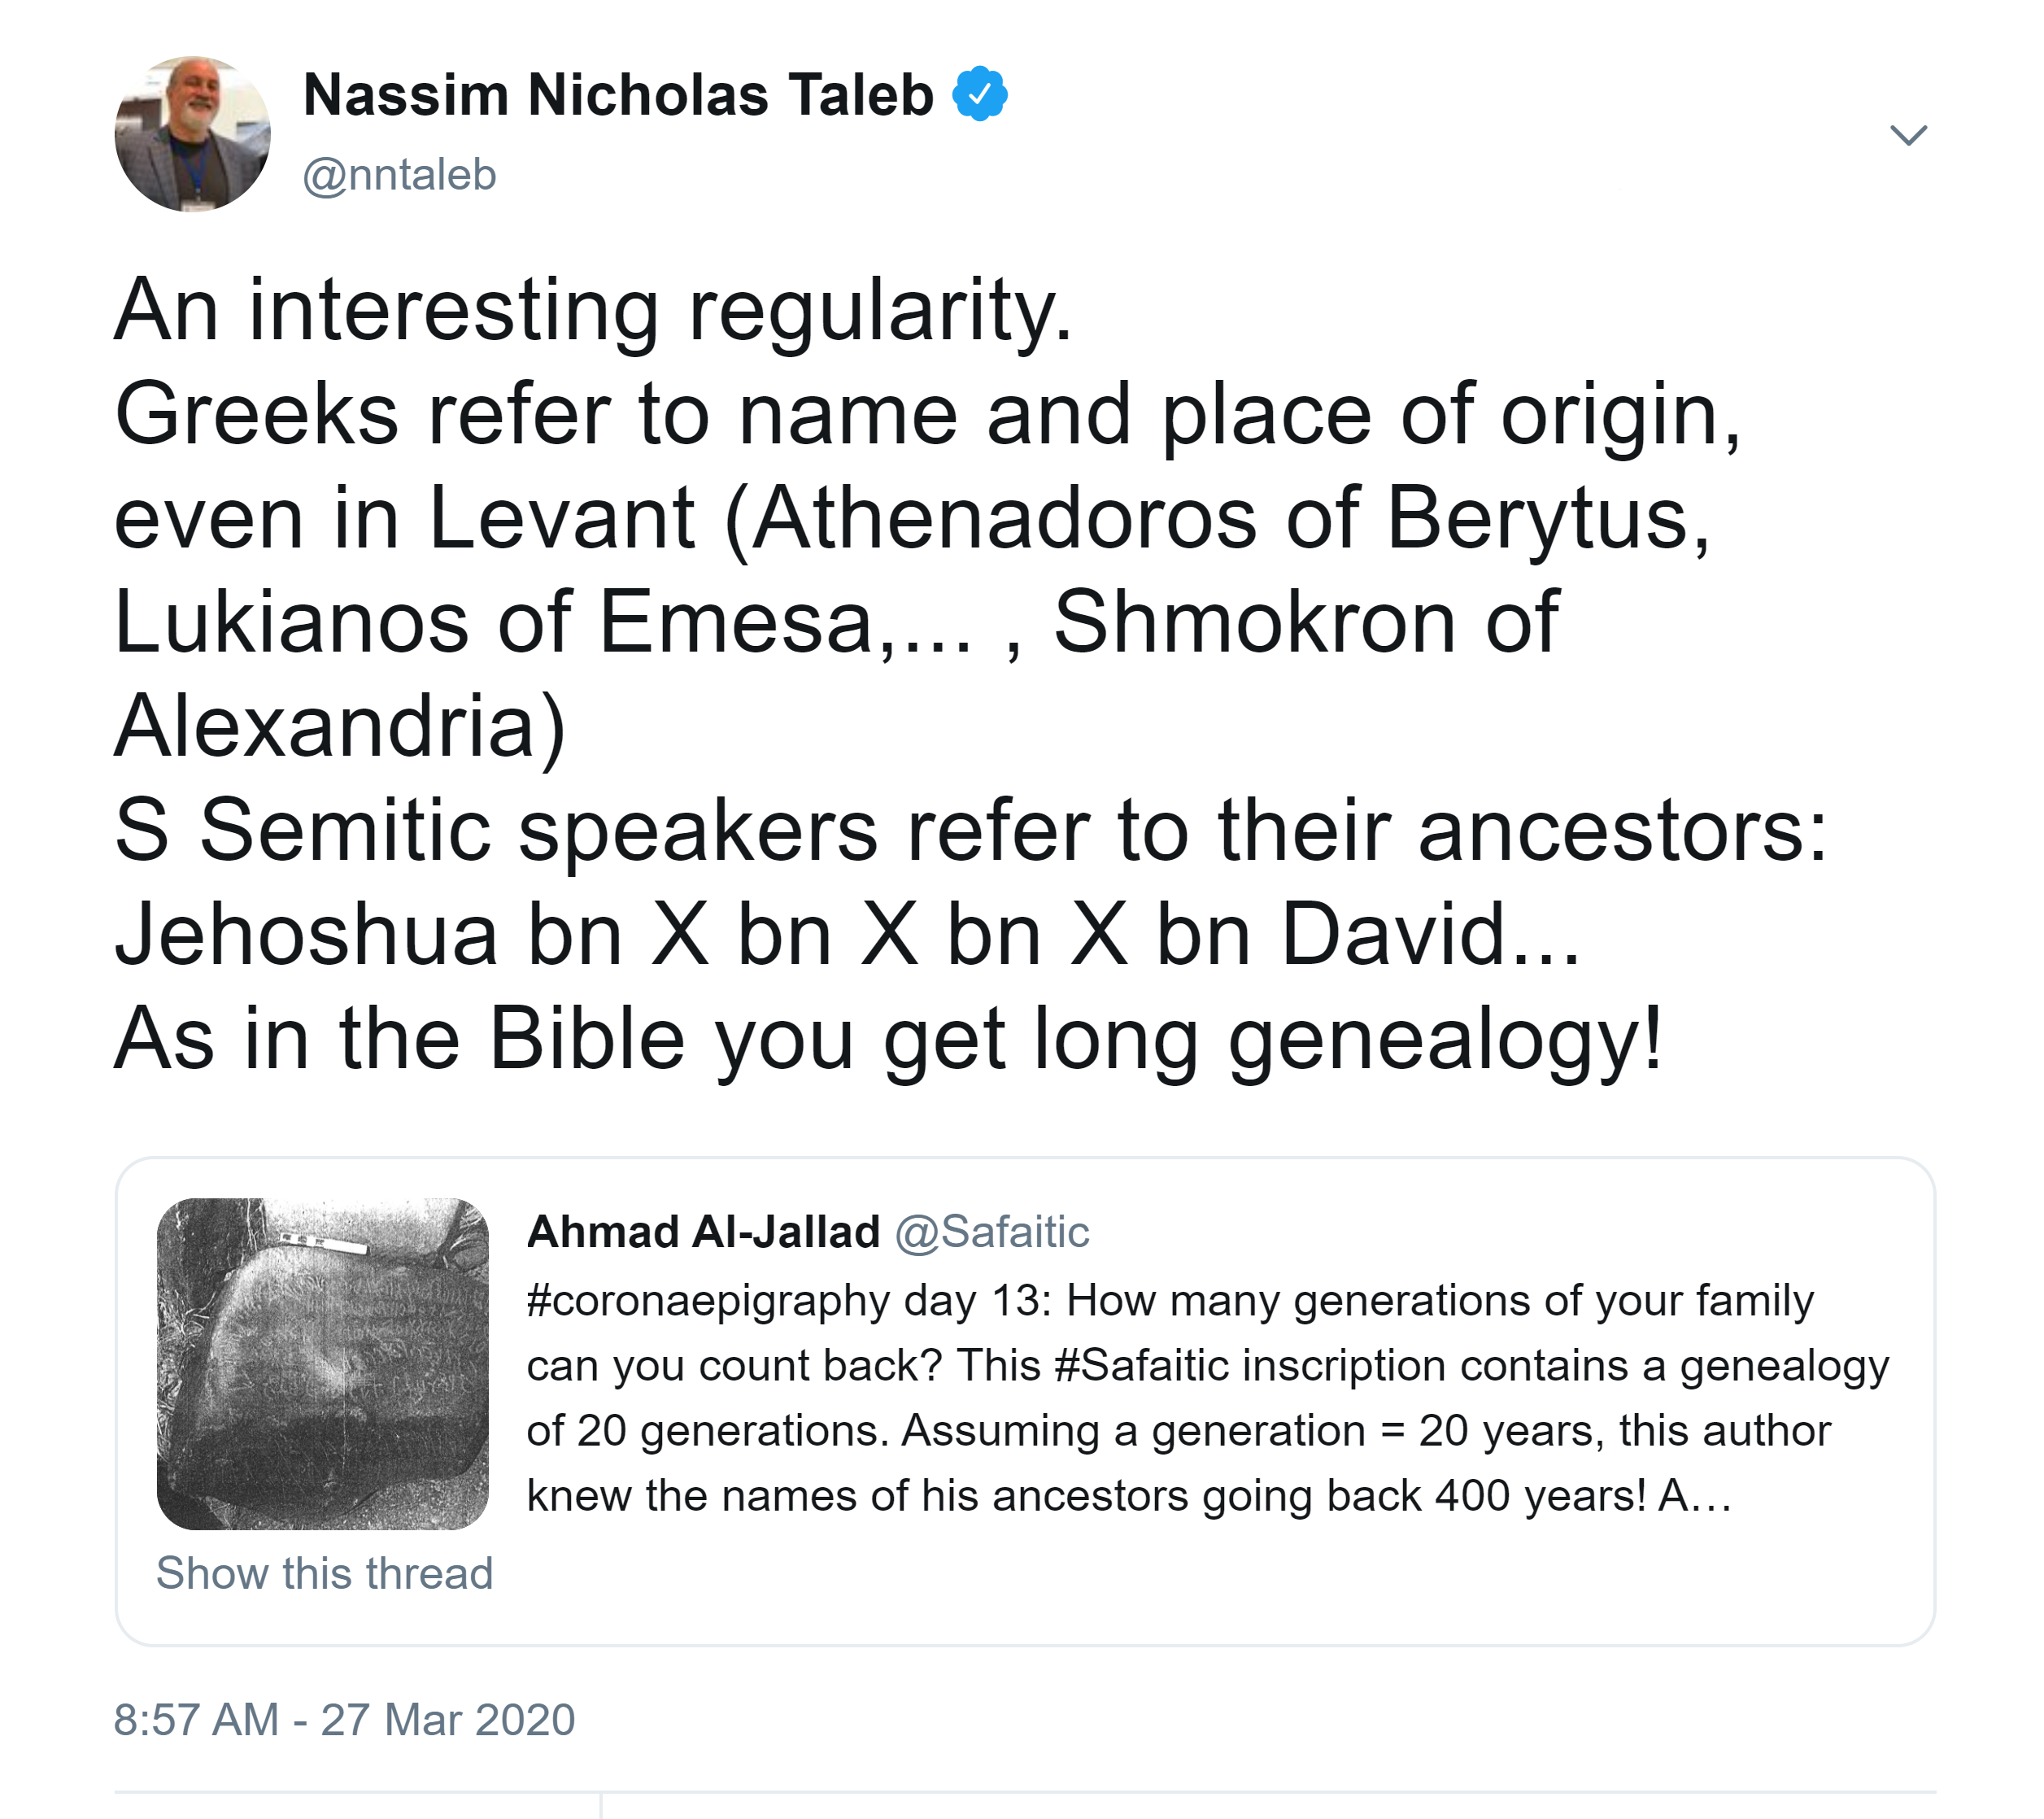The image size is (2044, 1819).
Task: Click the "Shmokron of" text
Action: pos(1305,622)
